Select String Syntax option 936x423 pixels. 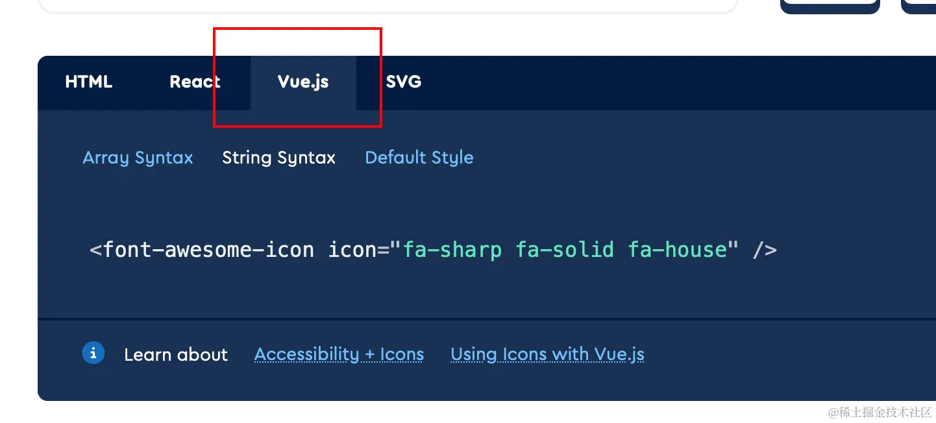click(278, 158)
